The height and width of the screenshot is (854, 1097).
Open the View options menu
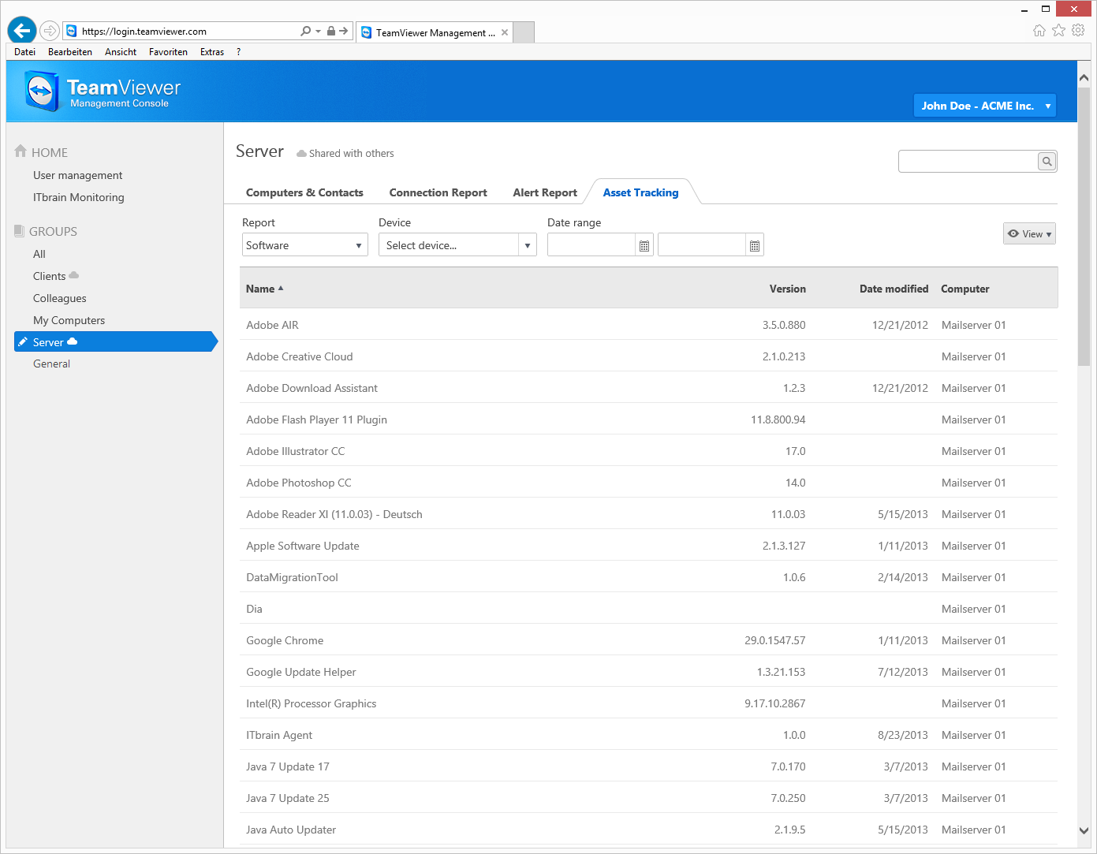tap(1029, 233)
